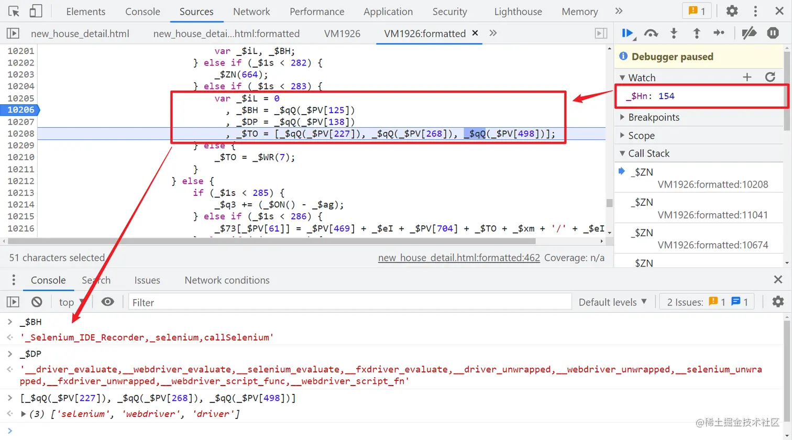Image resolution: width=792 pixels, height=440 pixels.
Task: Click line number 10208 in the gutter
Action: 20,134
